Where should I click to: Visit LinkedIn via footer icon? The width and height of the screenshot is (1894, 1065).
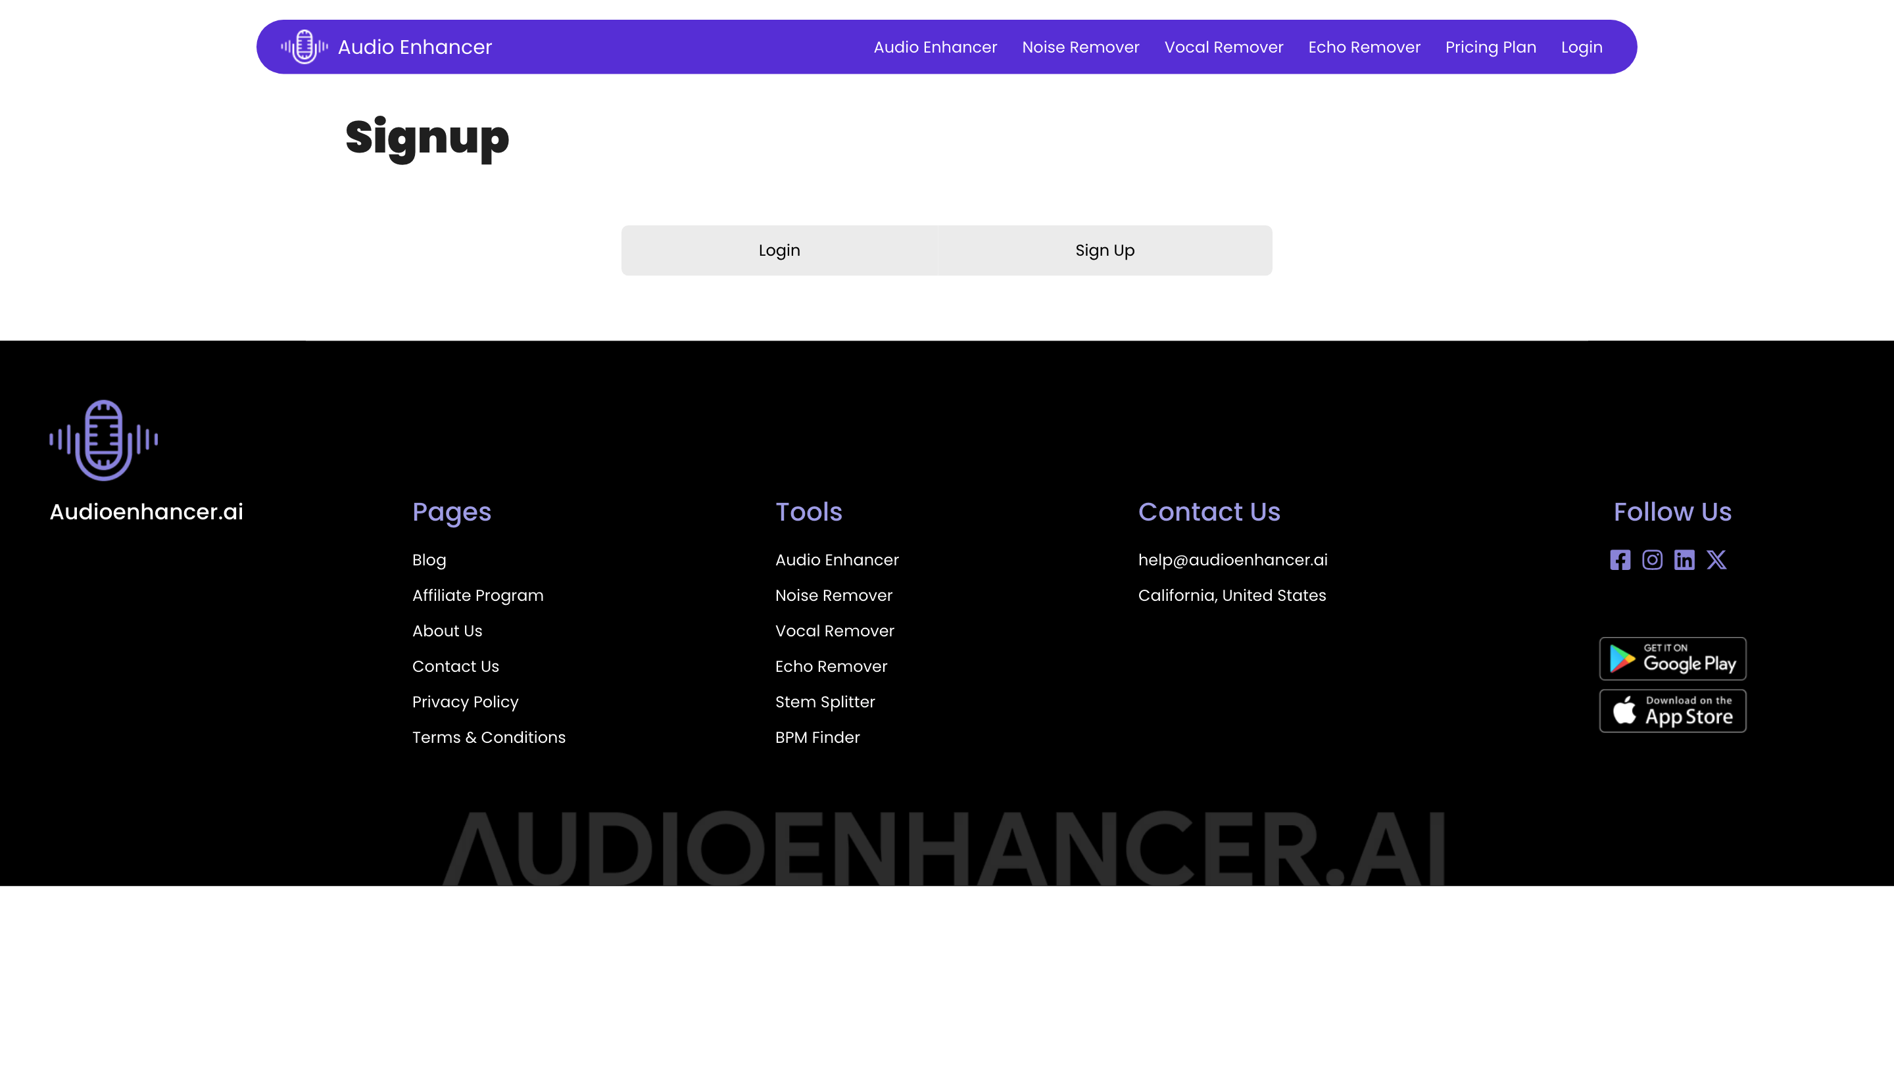coord(1684,559)
